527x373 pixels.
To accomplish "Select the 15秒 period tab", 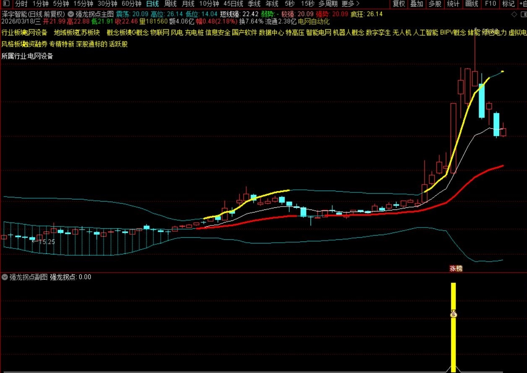I will point(308,4).
